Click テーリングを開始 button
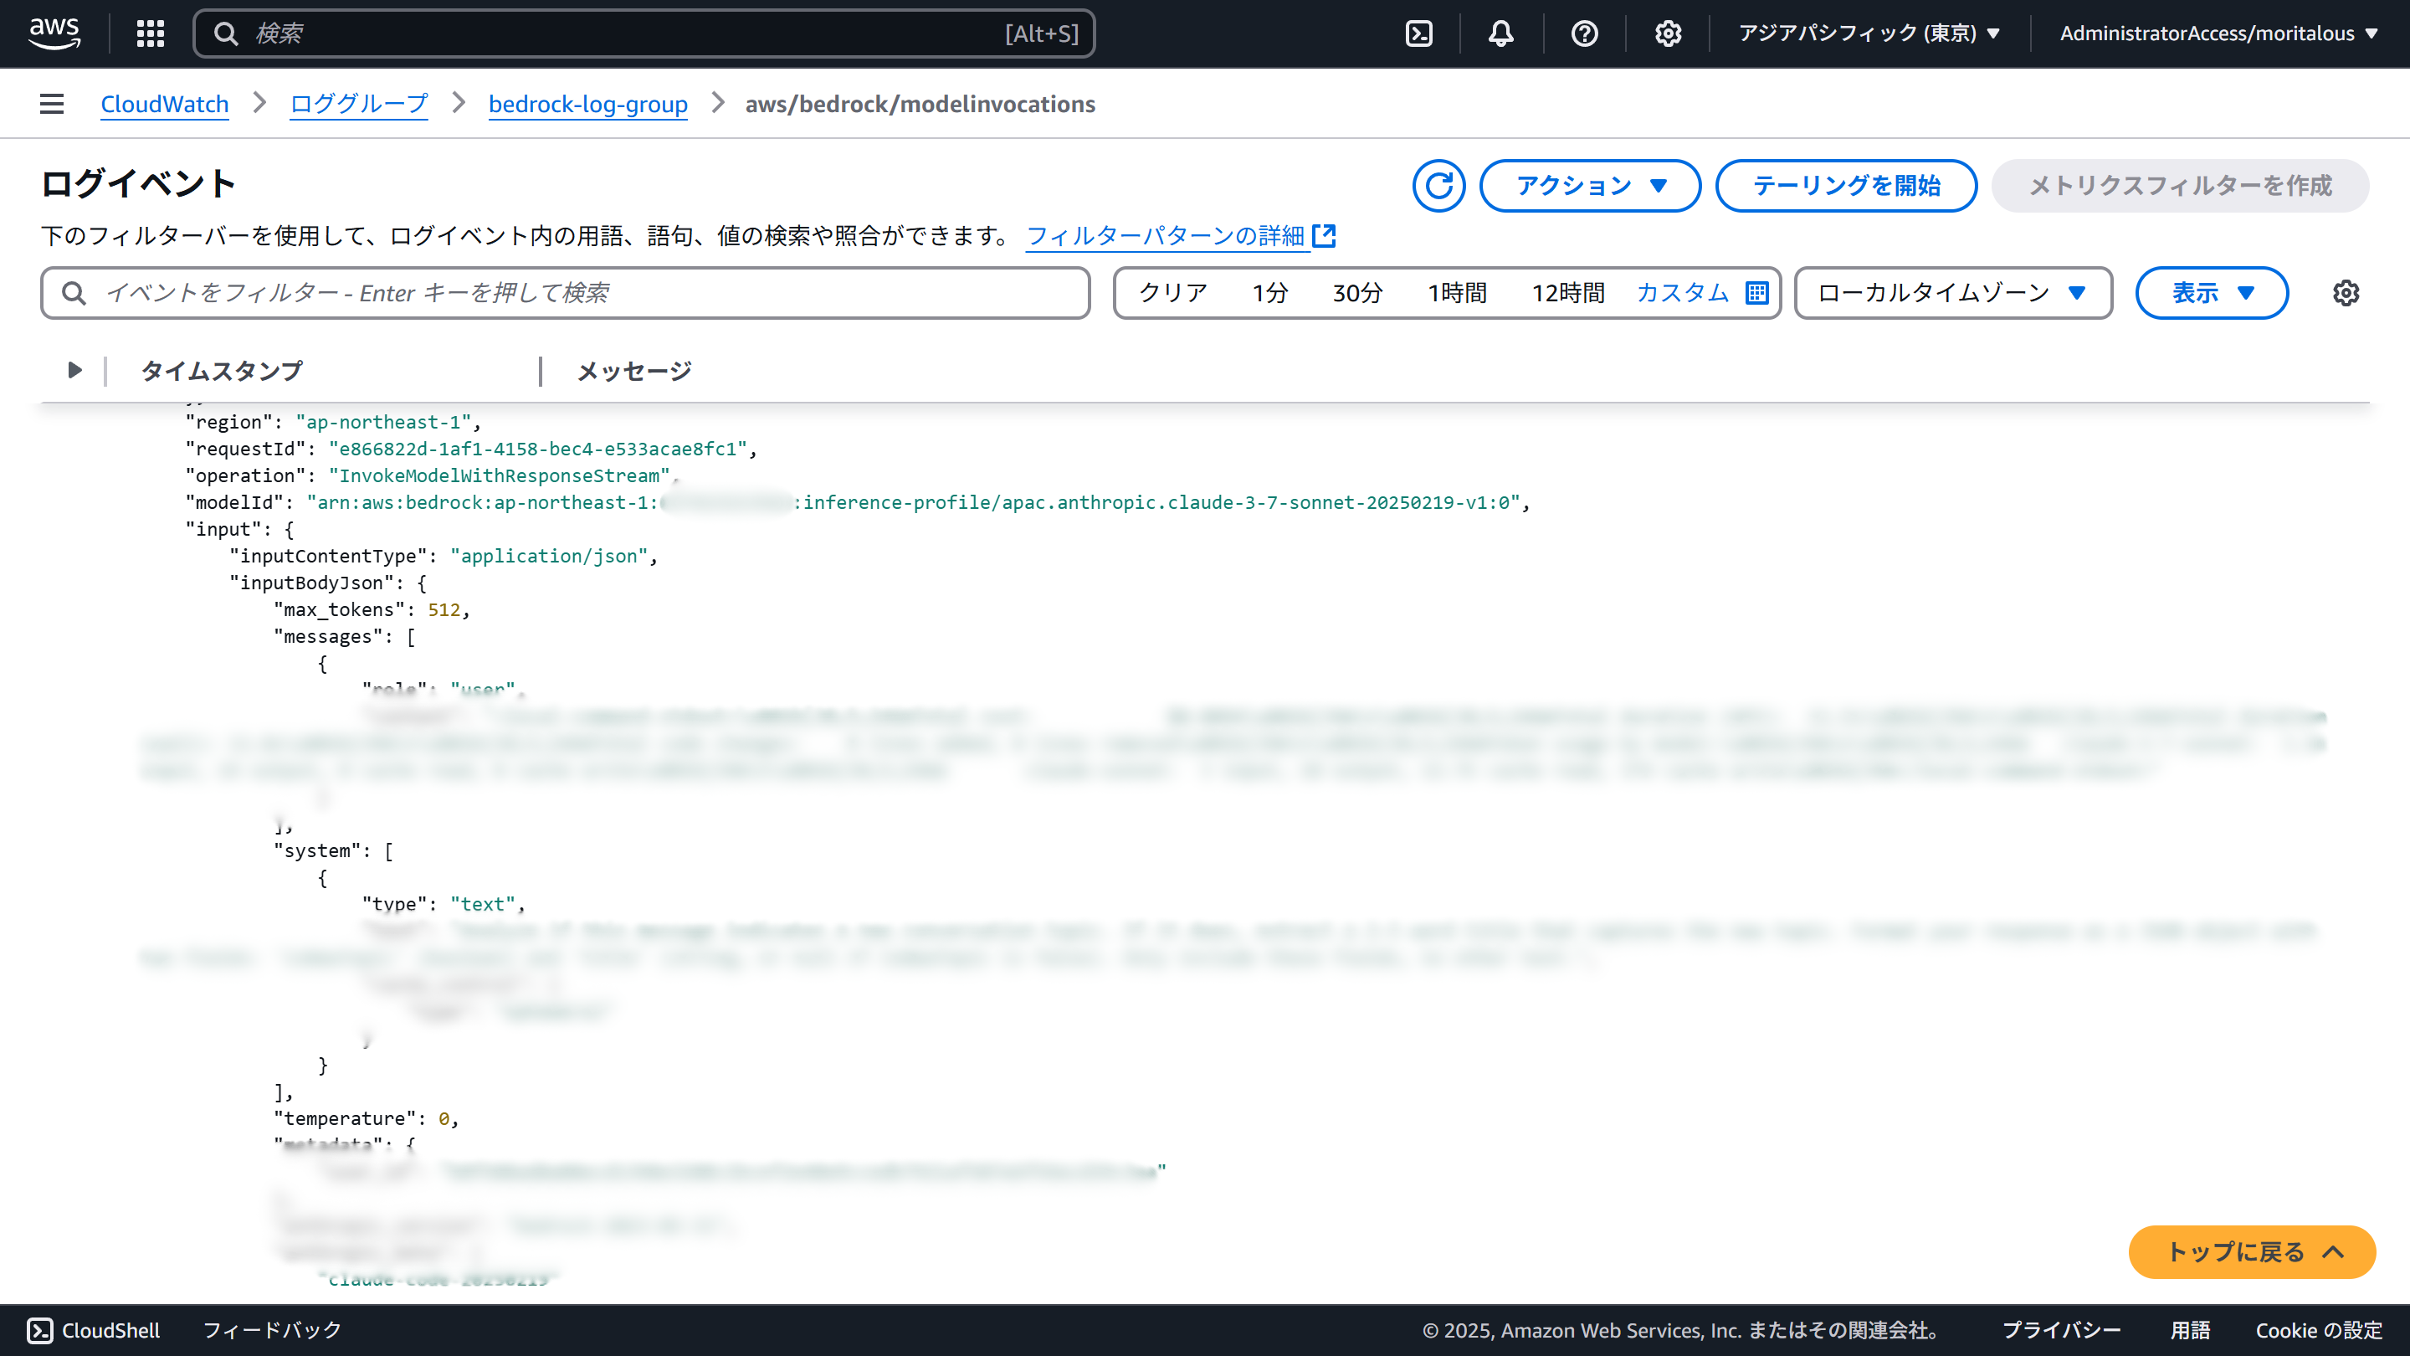This screenshot has height=1356, width=2410. (x=1846, y=185)
